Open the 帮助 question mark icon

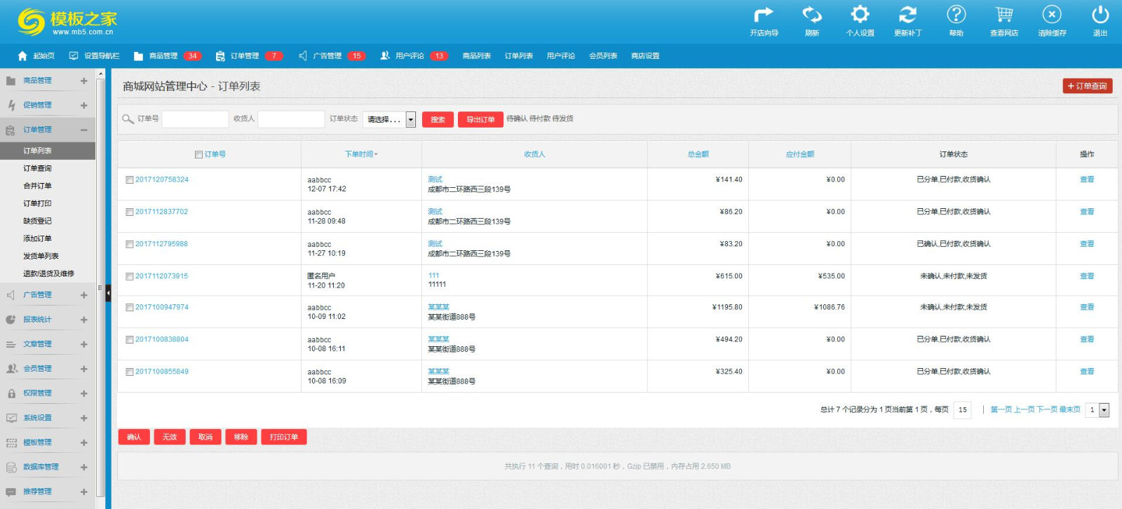tap(956, 15)
